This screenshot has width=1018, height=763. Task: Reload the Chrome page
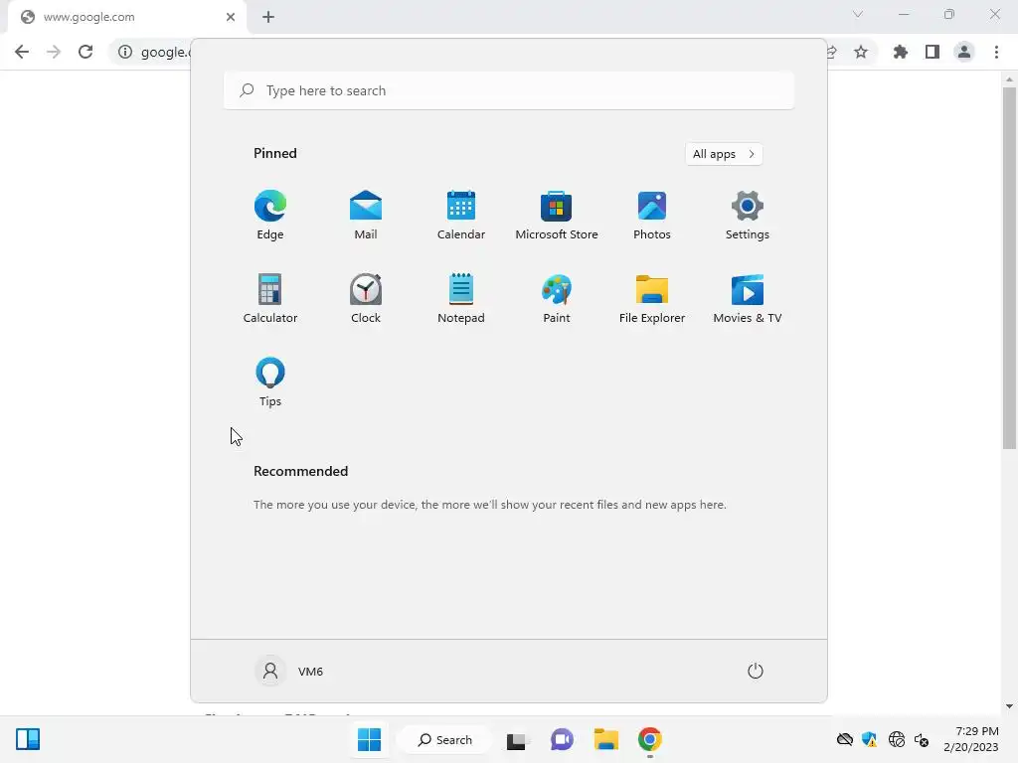pyautogui.click(x=85, y=52)
